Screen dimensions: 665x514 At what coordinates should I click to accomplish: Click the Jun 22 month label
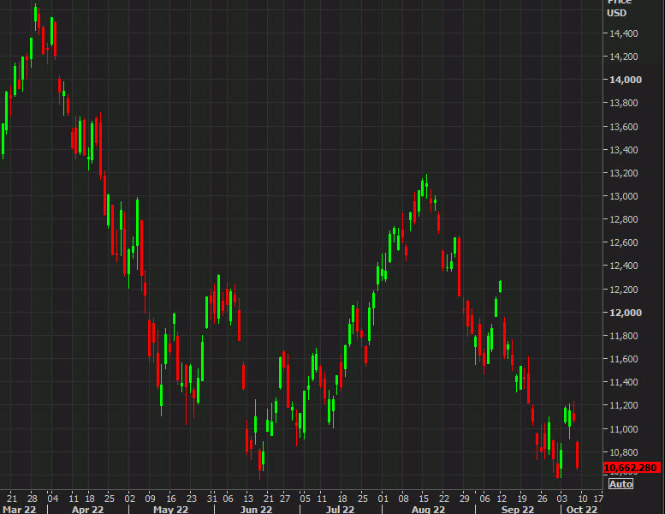click(256, 510)
